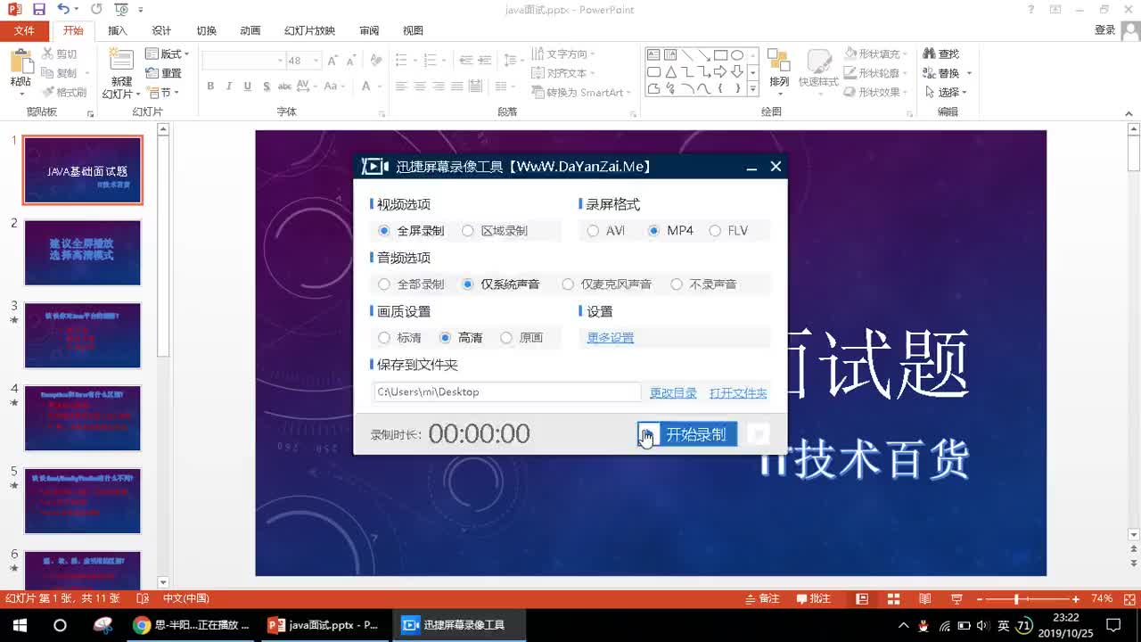The height and width of the screenshot is (642, 1141).
Task: Open 批注 comments pane in status bar
Action: point(814,599)
